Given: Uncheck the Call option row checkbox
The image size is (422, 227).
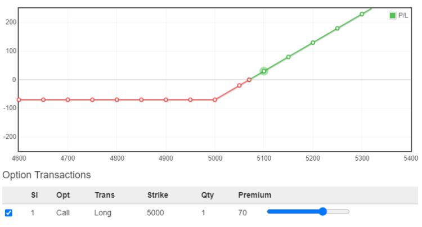Looking at the screenshot, I should tap(8, 213).
